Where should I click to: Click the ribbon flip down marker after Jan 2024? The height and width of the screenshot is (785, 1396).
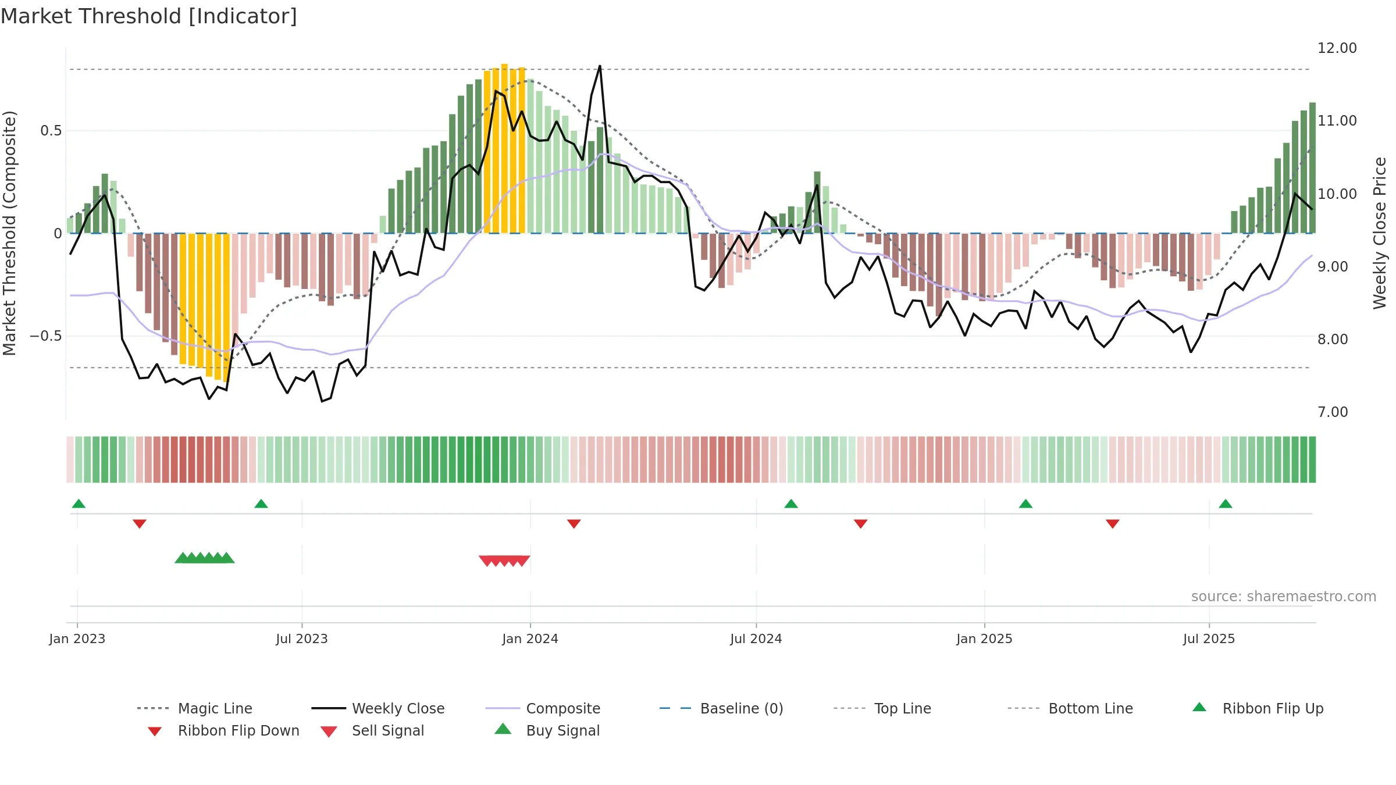coord(574,524)
